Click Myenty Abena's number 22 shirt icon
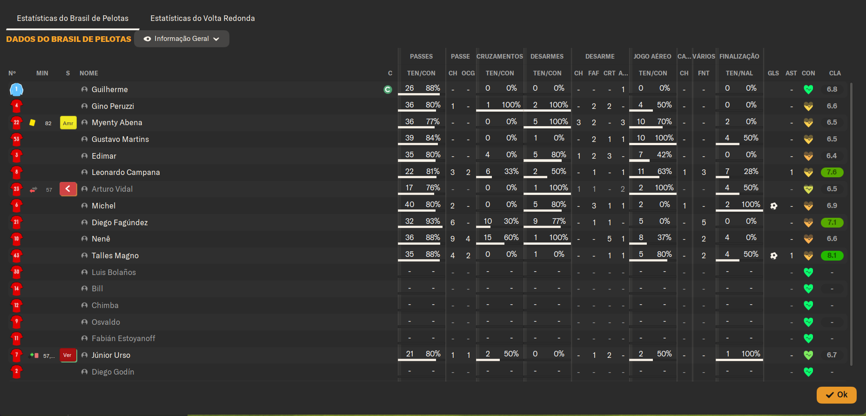Image resolution: width=866 pixels, height=416 pixels. pos(16,123)
